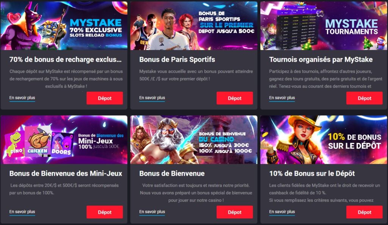The width and height of the screenshot is (388, 225).
Task: Open the 70% Exclusive Slots Reload banner
Action: pos(64,26)
